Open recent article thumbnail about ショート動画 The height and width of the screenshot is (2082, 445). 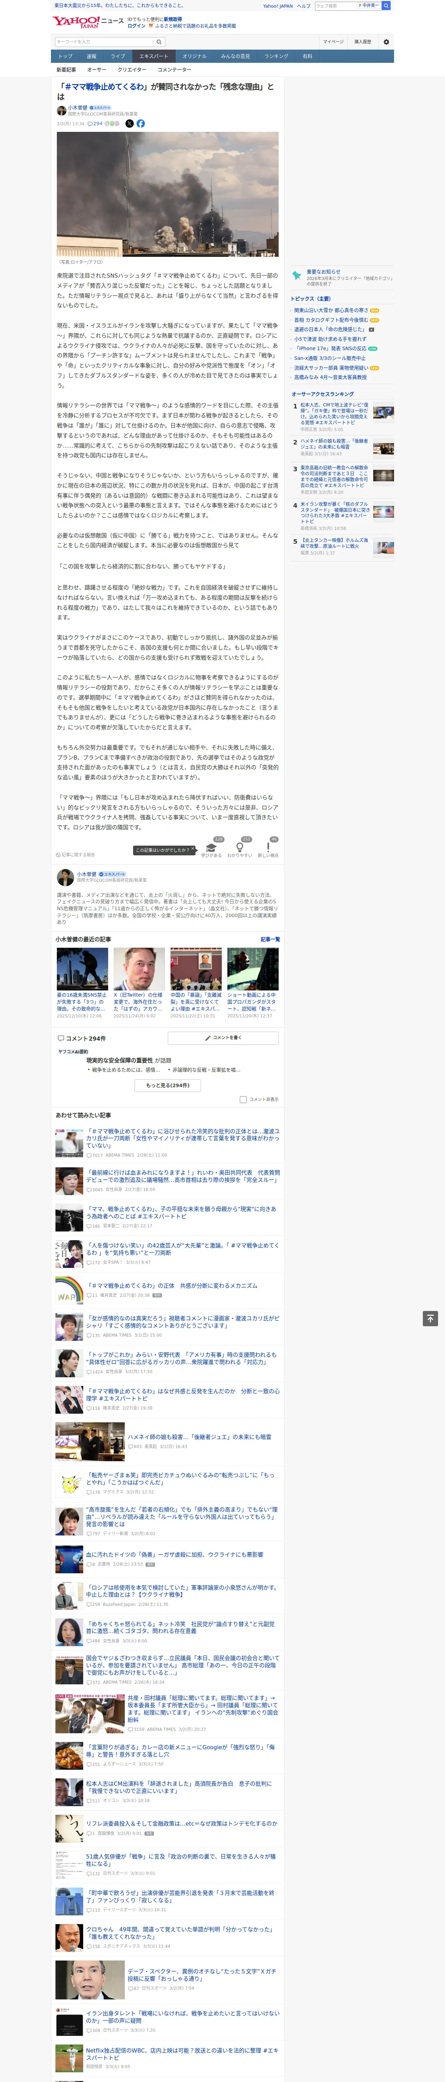[253, 969]
